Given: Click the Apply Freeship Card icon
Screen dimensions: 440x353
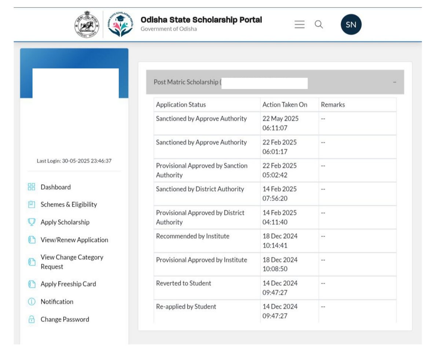Looking at the screenshot, I should (x=32, y=284).
